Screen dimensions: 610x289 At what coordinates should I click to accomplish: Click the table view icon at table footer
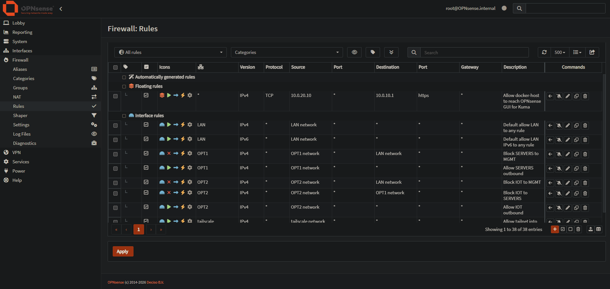coord(599,229)
